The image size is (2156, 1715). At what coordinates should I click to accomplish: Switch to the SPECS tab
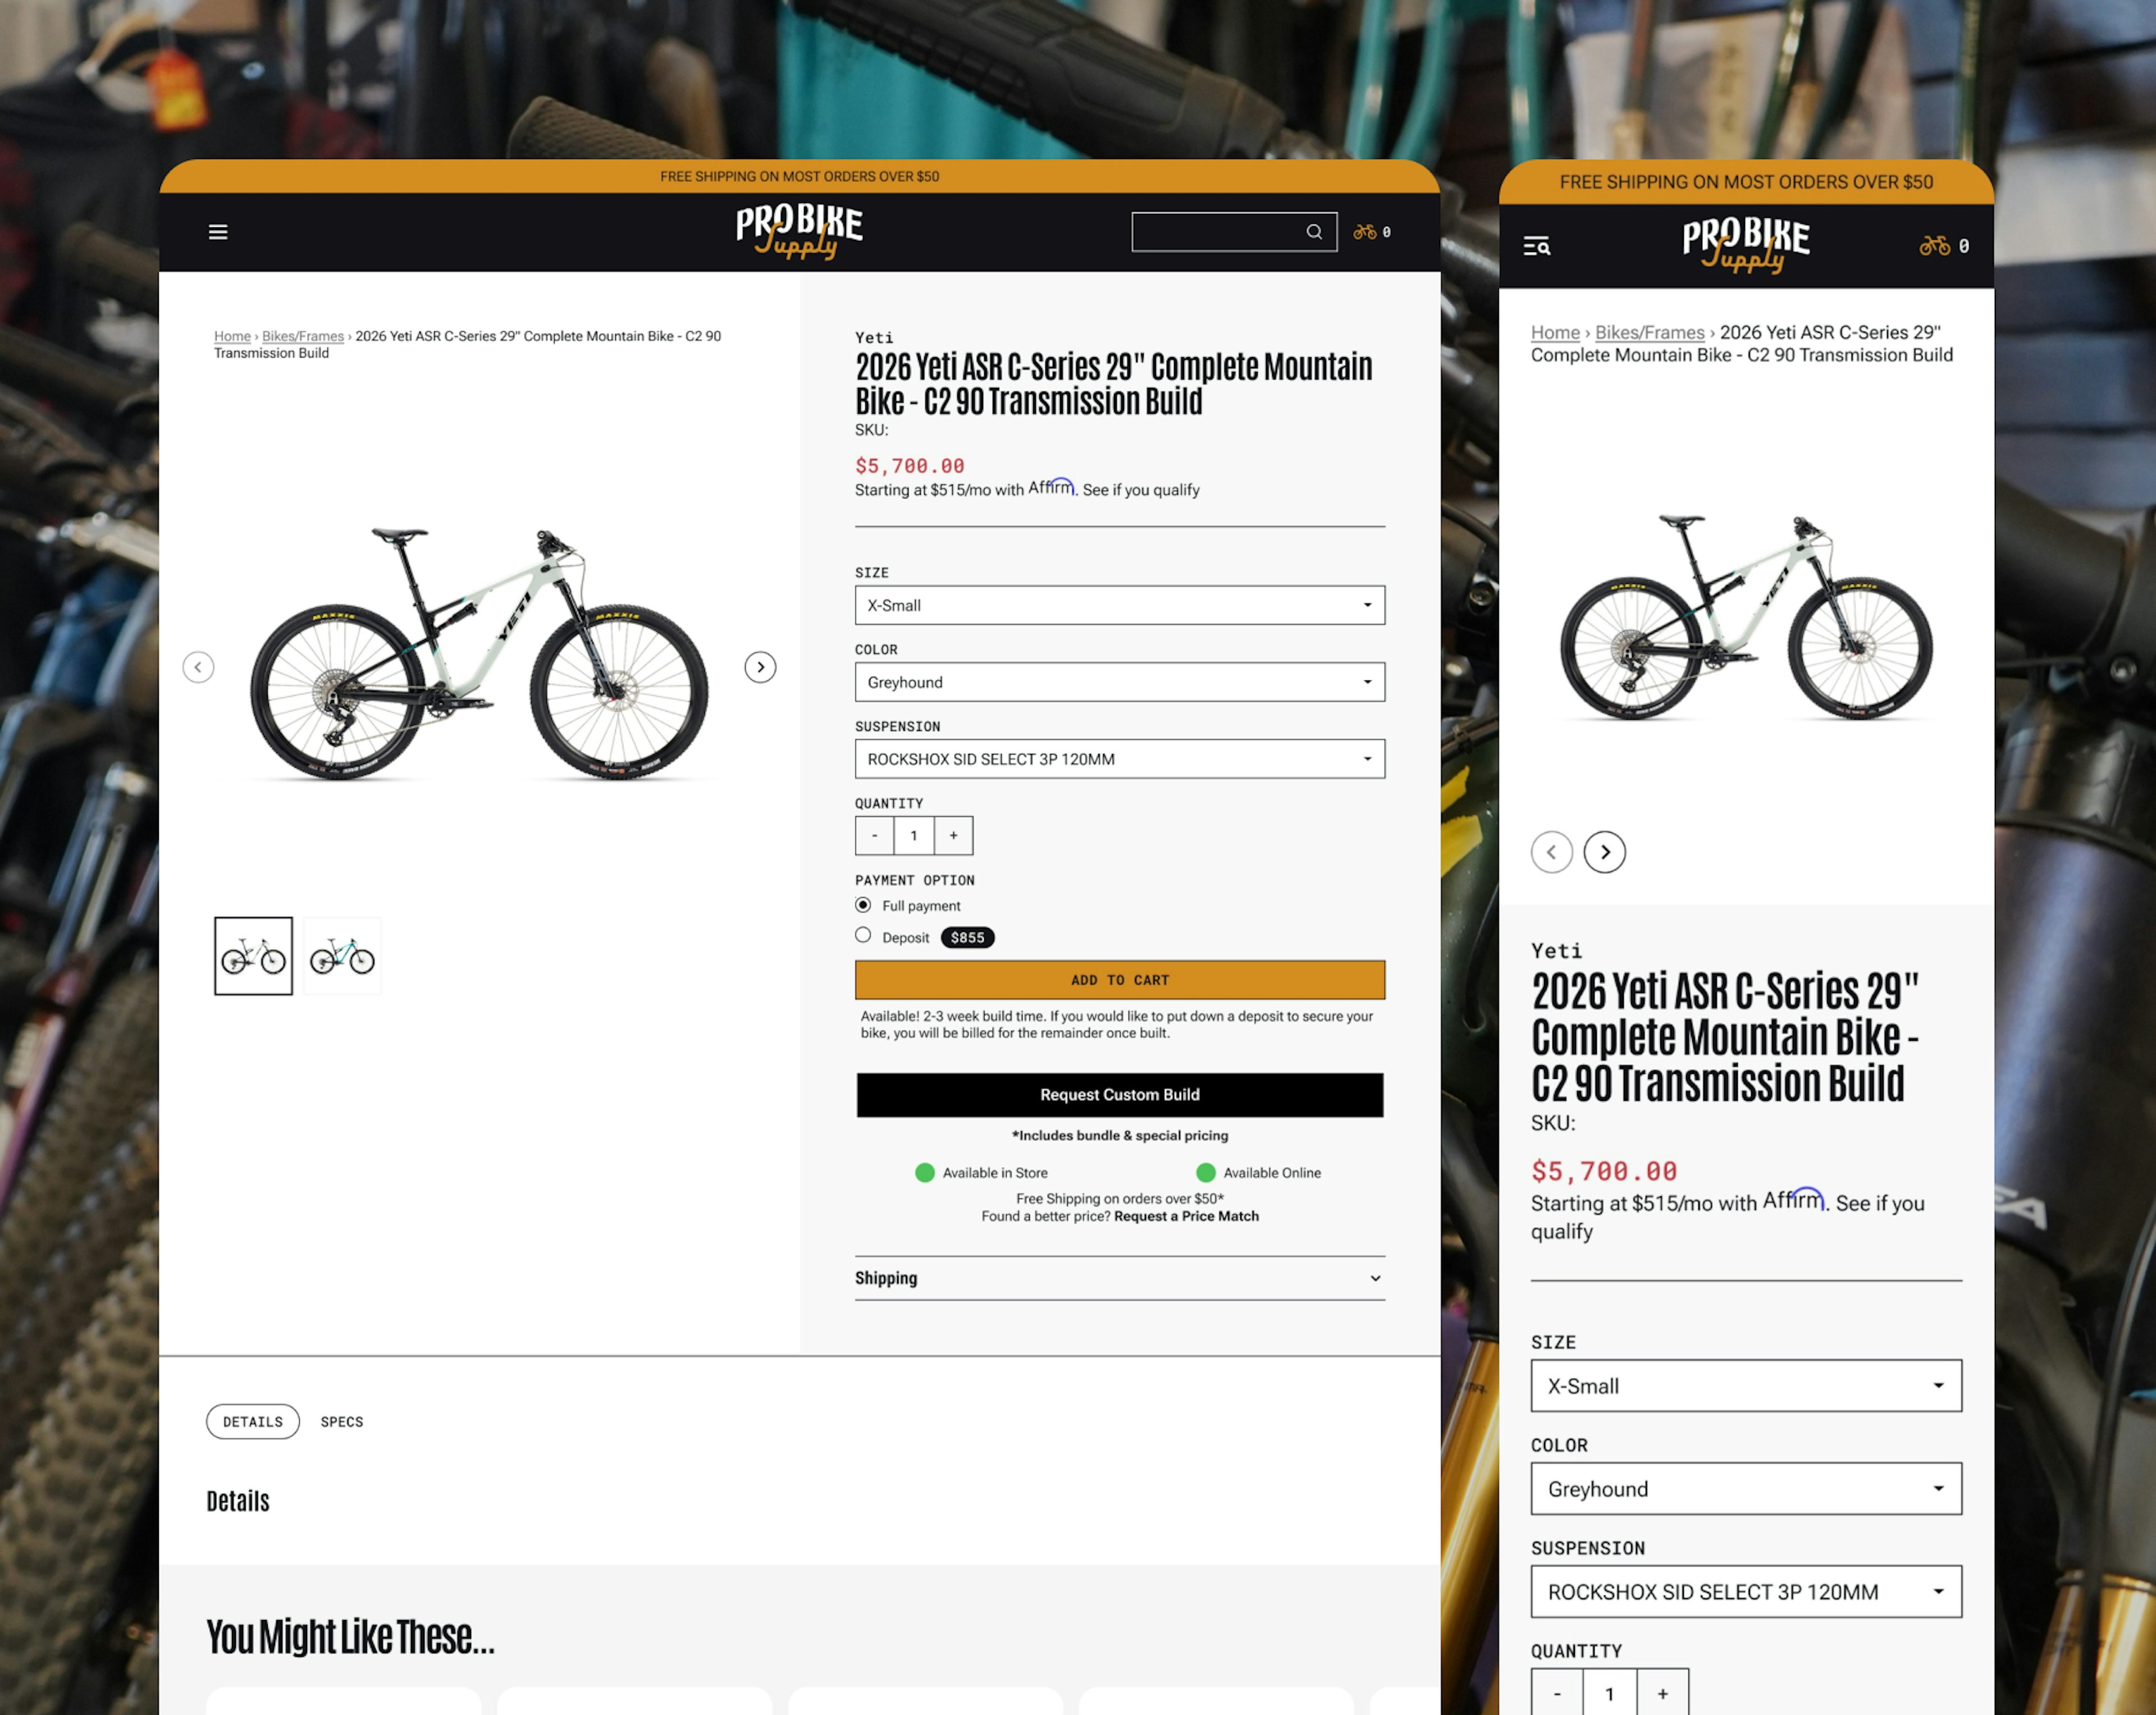click(x=341, y=1421)
